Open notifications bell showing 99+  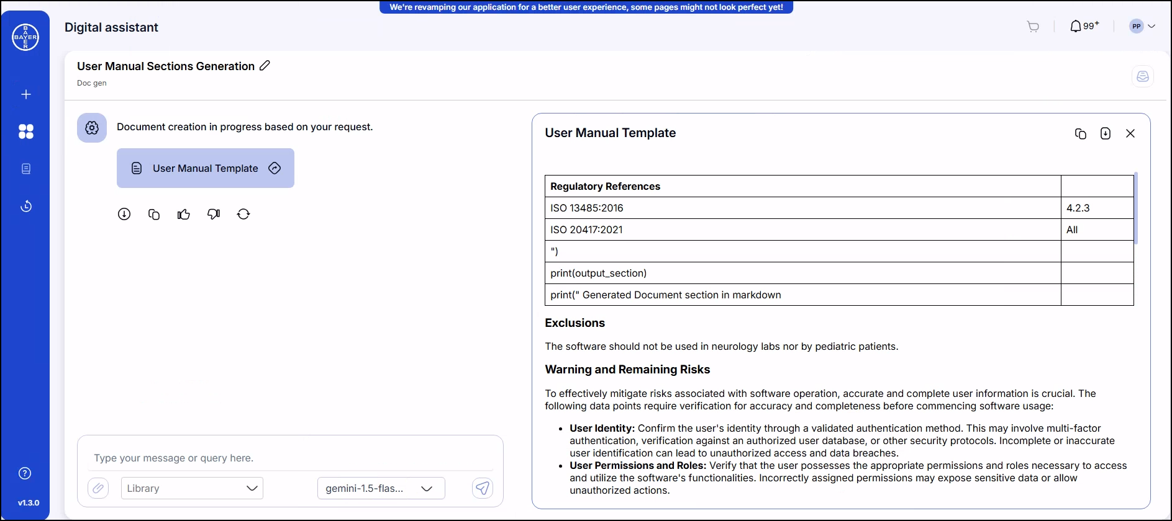[x=1084, y=26]
